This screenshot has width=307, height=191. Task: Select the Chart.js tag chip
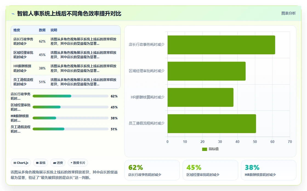[21, 163]
